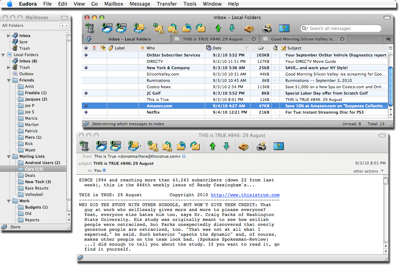Open the search options dropdown magnifier
This screenshot has width=399, height=265.
(305, 28)
